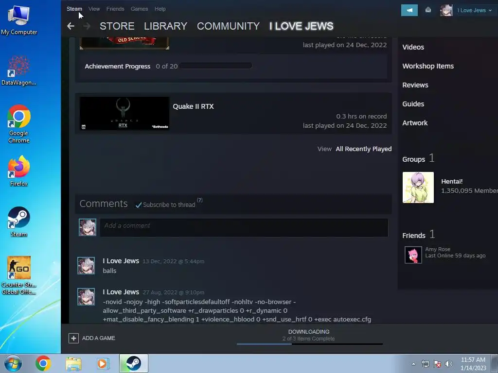498x373 pixels.
Task: Click the network tray icon
Action: click(425, 364)
